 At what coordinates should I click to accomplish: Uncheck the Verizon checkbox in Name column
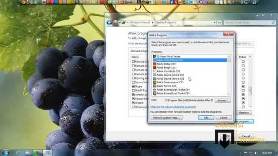coord(133,99)
